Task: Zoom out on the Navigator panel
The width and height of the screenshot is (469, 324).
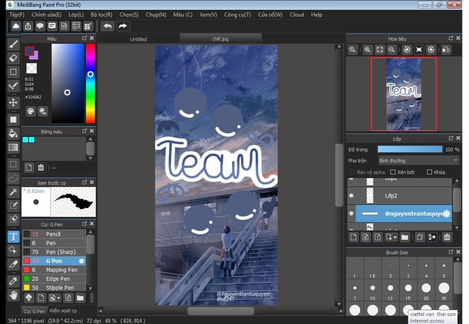Action: (x=392, y=50)
